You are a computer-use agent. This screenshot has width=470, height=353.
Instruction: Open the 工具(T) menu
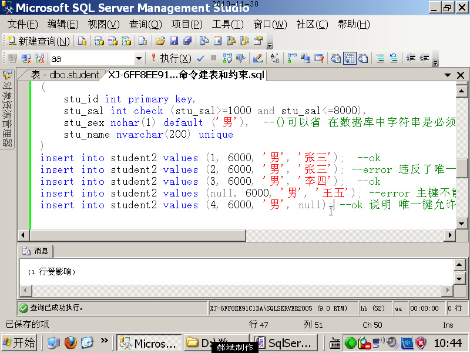(x=227, y=24)
